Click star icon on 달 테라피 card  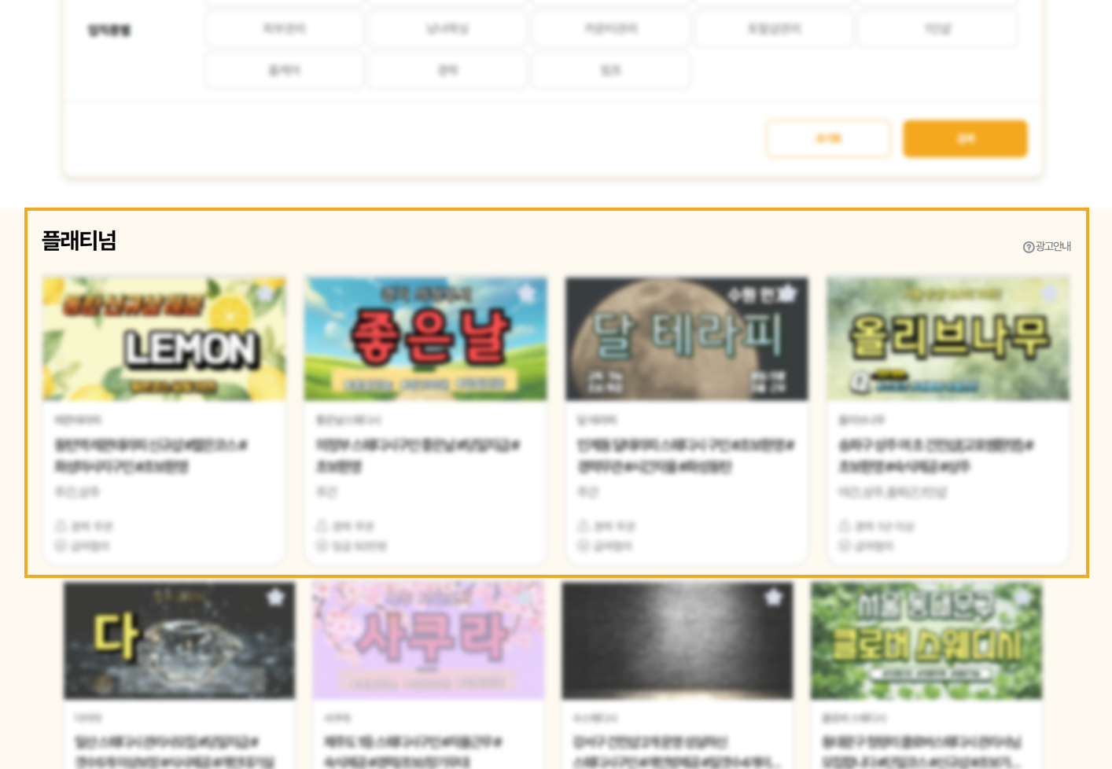pos(787,294)
